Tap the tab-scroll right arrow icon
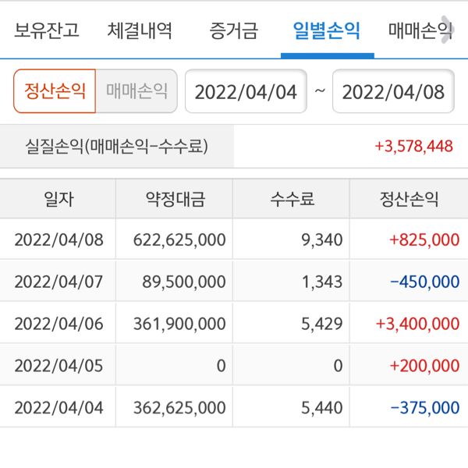This screenshot has width=468, height=468. 447,24
